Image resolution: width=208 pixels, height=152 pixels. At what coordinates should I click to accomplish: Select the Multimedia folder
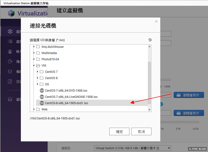(49, 53)
